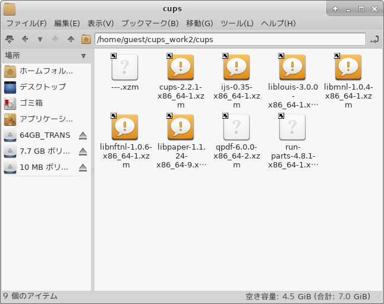Select ホームフォルダ in the places sidebar
Screen dimensions: 384x304
pos(46,71)
